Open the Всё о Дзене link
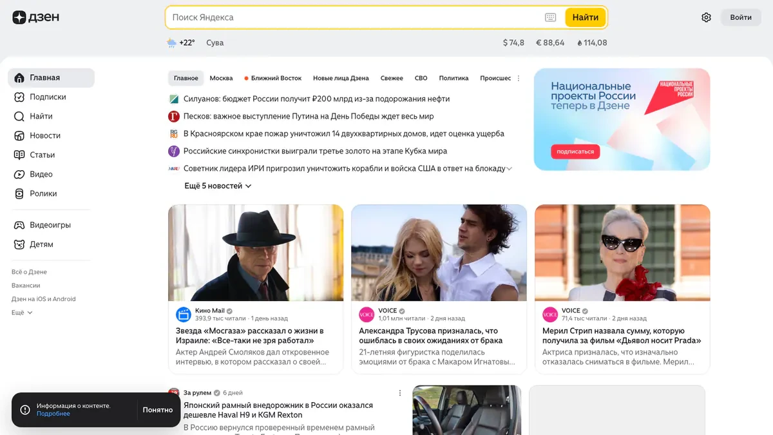 tap(29, 272)
